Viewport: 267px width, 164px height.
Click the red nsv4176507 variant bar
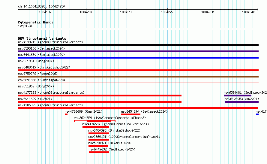tap(96, 127)
